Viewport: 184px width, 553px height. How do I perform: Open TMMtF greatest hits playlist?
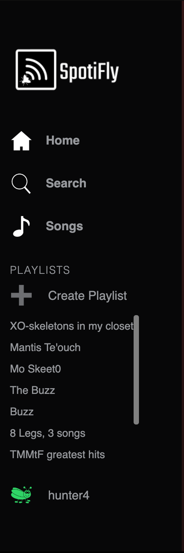click(x=57, y=455)
